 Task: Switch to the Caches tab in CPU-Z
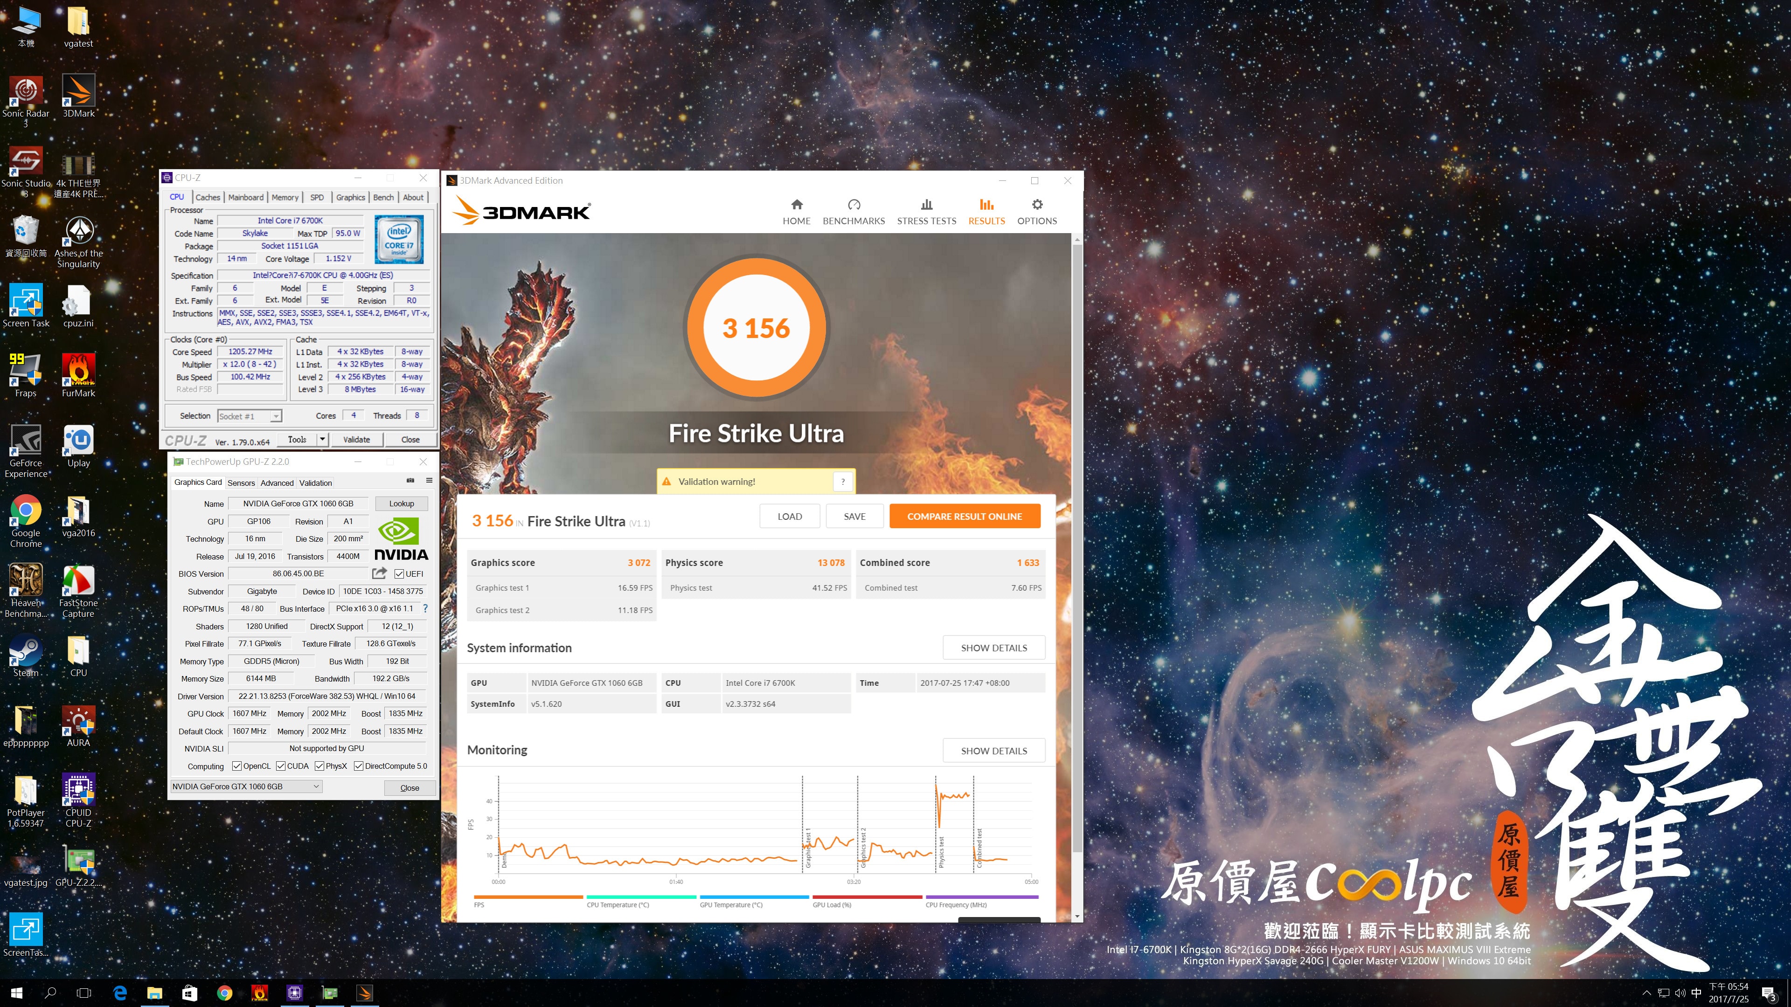pos(207,197)
